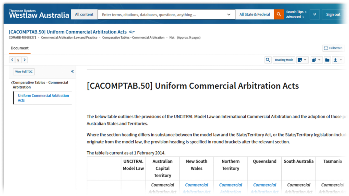Open the search-within-document magnifier tool
Image resolution: width=349 pixels, height=196 pixels.
click(268, 60)
